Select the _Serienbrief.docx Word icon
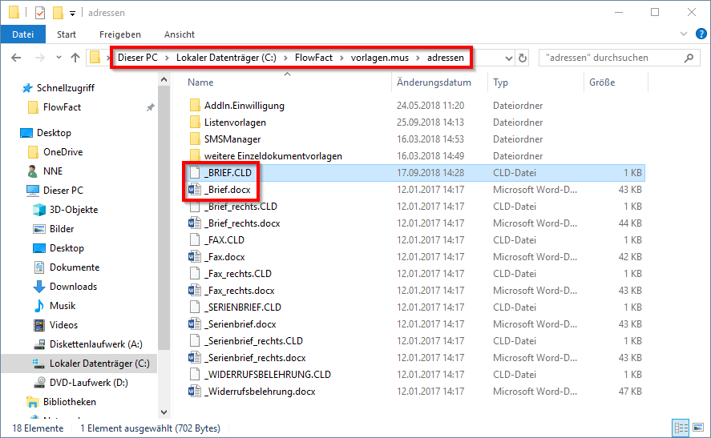 click(195, 323)
